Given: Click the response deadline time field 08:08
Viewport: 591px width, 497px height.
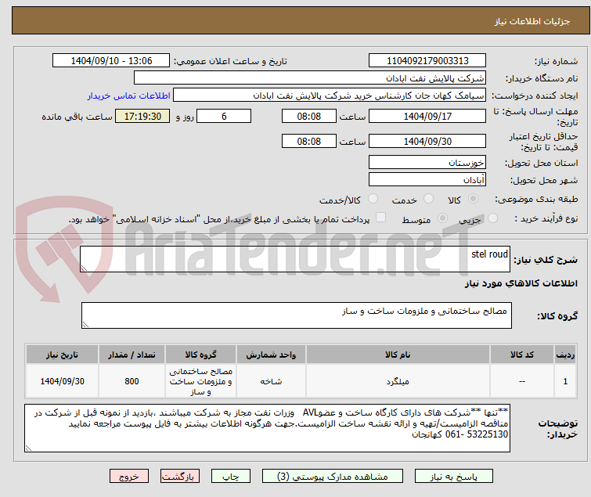Looking at the screenshot, I should point(308,116).
